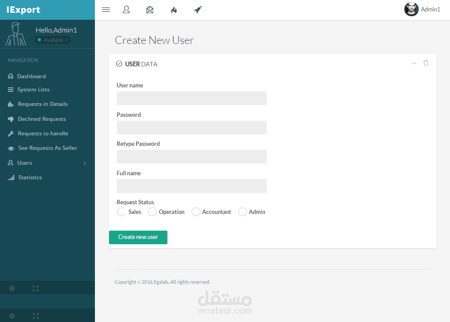Click the System Lists bars icon
Screen dimensions: 450x322
(11, 90)
